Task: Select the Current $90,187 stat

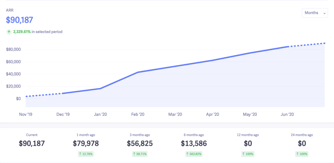Action: (32, 143)
